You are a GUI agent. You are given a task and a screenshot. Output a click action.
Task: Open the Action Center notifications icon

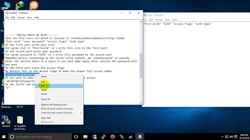(236, 137)
